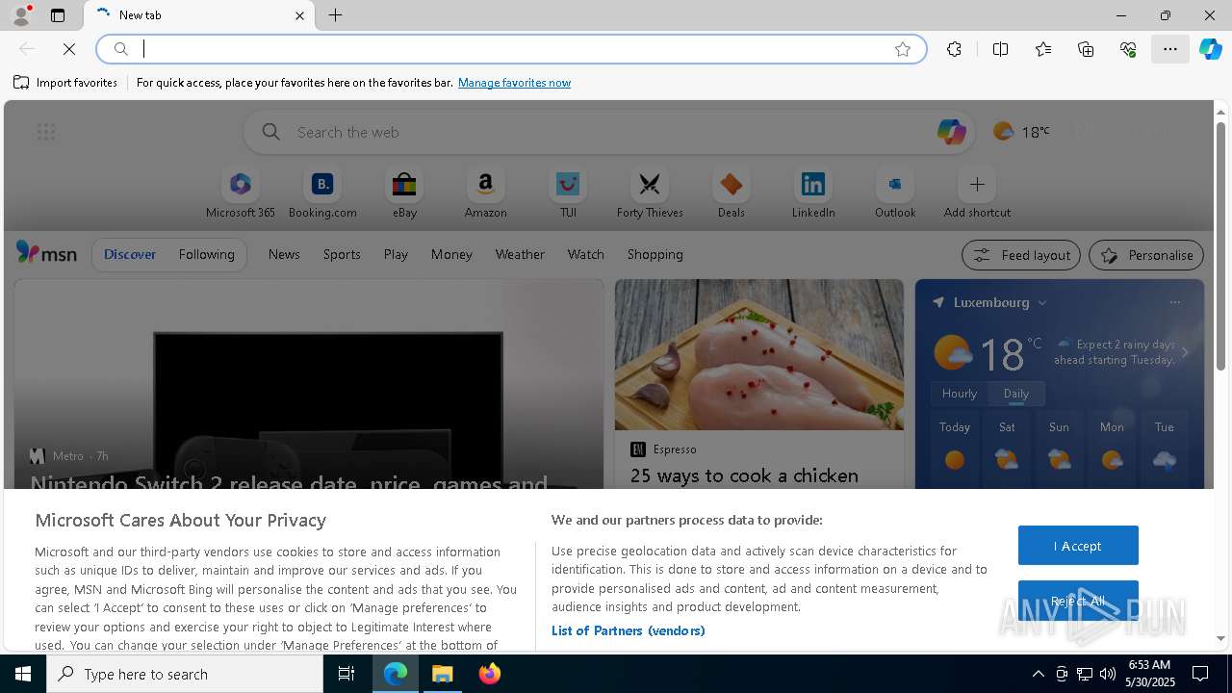Click the address bar input
Viewport: 1232px width, 693px height.
tap(510, 49)
